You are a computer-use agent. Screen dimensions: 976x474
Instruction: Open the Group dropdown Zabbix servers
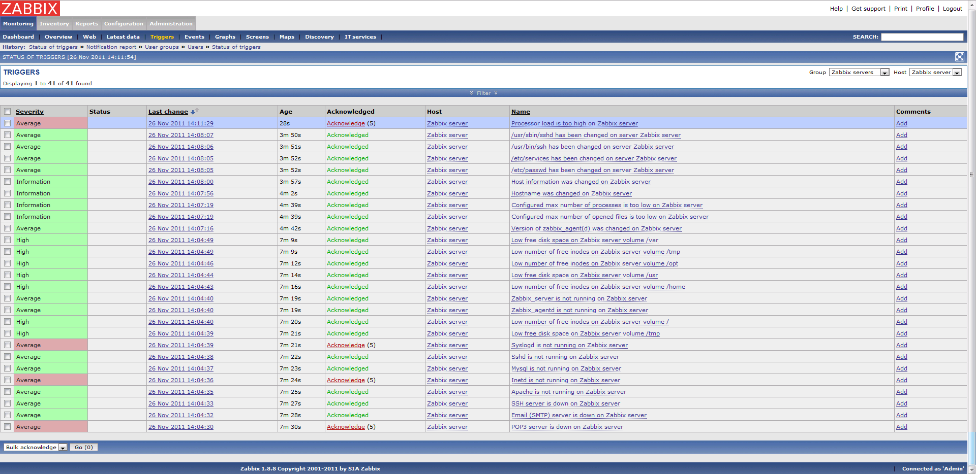[859, 73]
